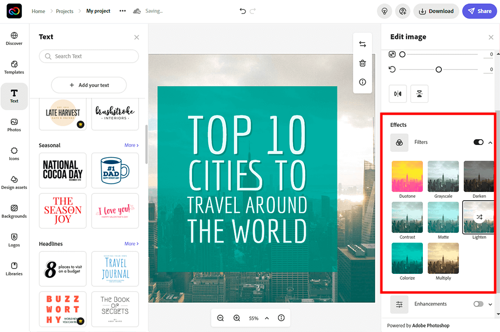Click the My project title

98,11
